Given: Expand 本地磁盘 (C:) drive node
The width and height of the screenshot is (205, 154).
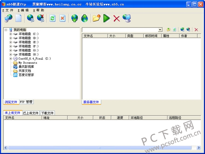Looking at the screenshot, I should point(11,34).
